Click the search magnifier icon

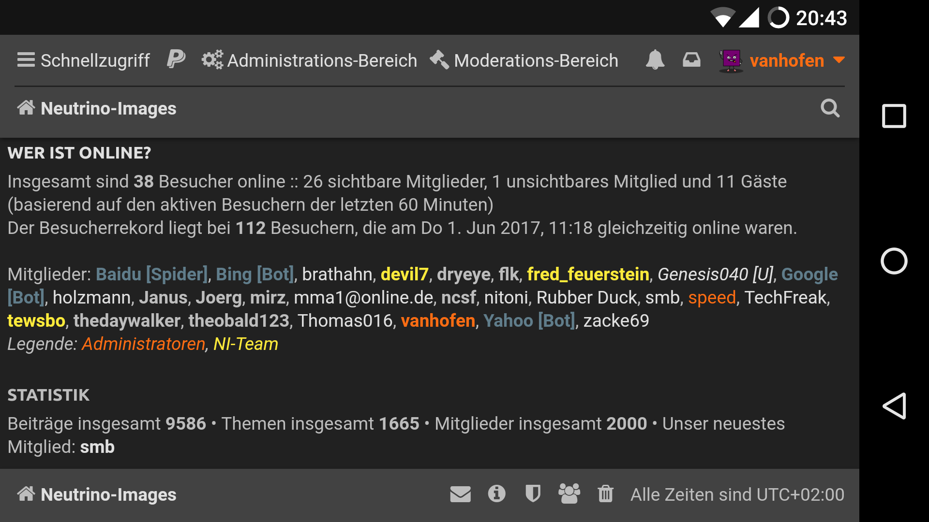point(830,108)
